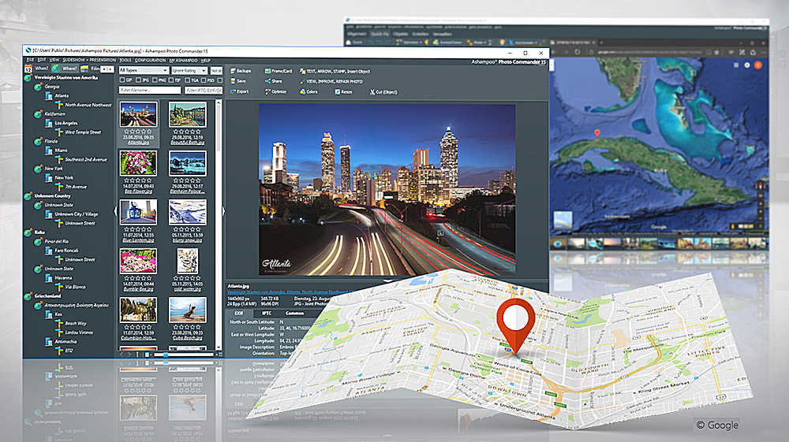Open the Frame/Card tool
This screenshot has height=442, width=789.
click(268, 71)
